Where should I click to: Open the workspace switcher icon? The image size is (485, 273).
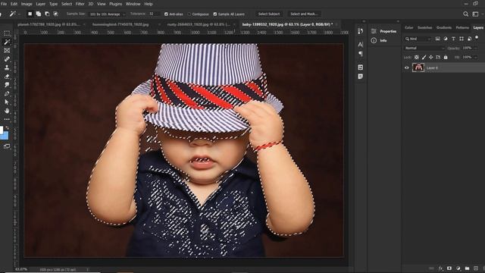(x=475, y=14)
